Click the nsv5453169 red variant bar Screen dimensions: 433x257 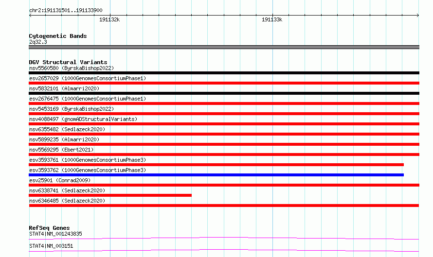coord(224,114)
